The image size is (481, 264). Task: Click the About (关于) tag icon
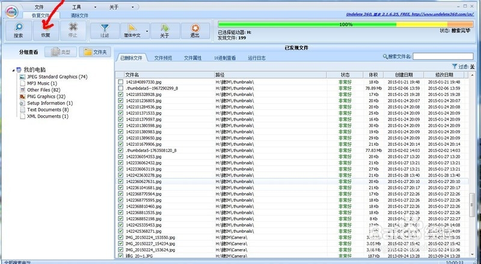(x=165, y=31)
